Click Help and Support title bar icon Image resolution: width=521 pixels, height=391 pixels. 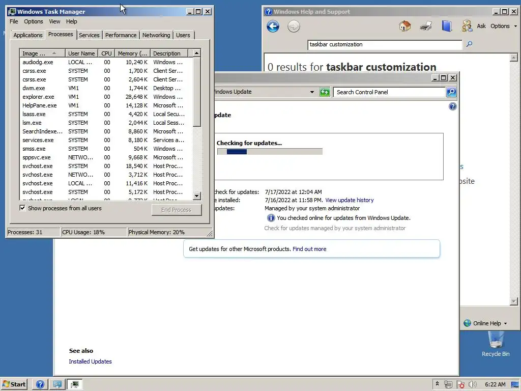point(269,12)
